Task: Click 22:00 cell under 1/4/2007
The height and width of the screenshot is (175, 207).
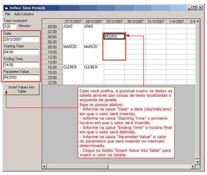Action: [x=176, y=82]
